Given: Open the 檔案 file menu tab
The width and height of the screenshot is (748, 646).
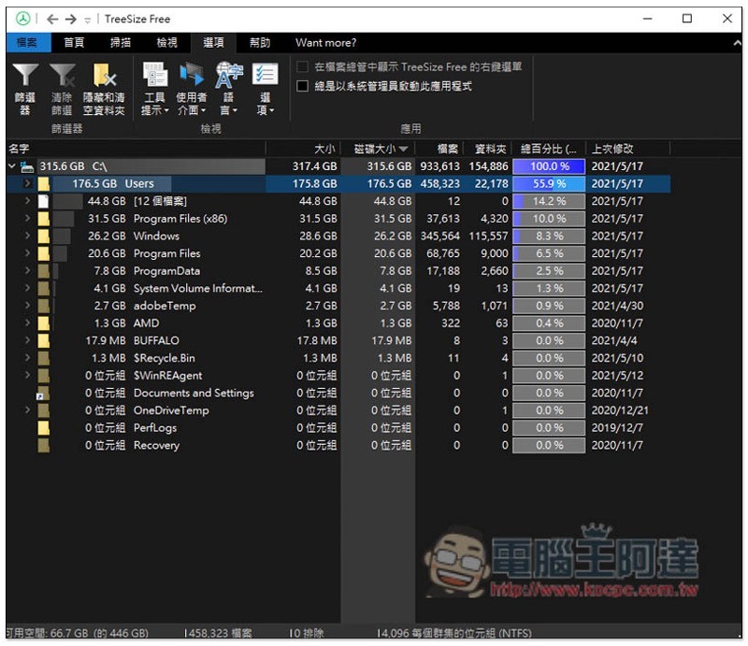Looking at the screenshot, I should click(x=27, y=43).
